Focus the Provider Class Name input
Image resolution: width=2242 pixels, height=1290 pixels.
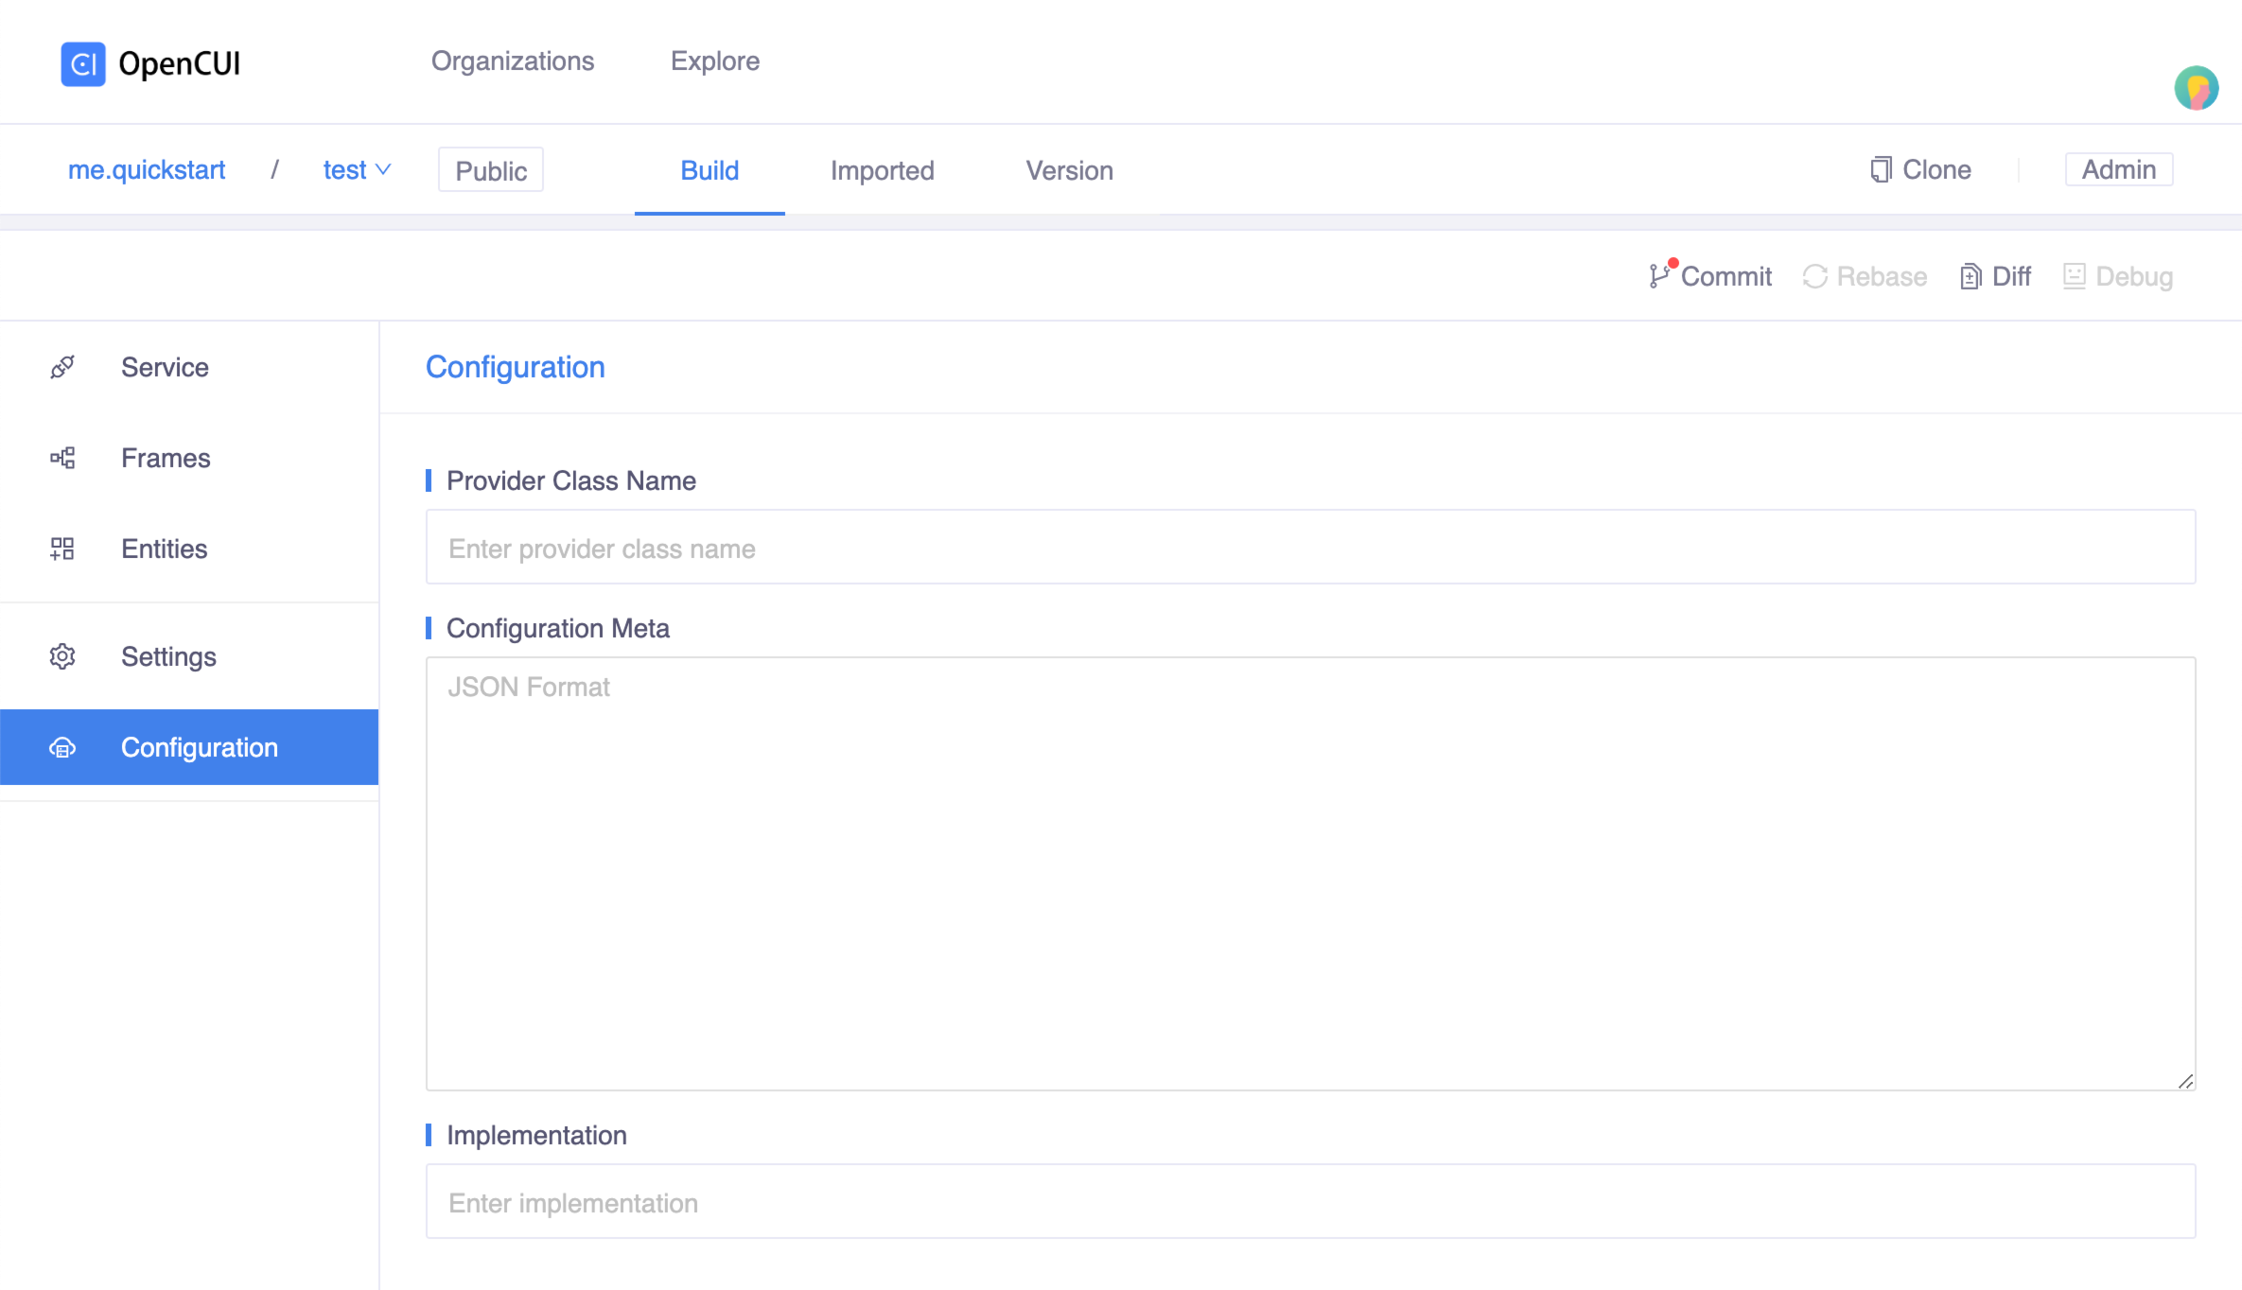[x=1310, y=548]
